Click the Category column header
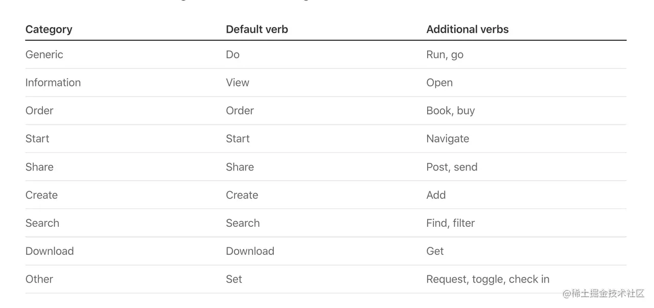 tap(49, 29)
